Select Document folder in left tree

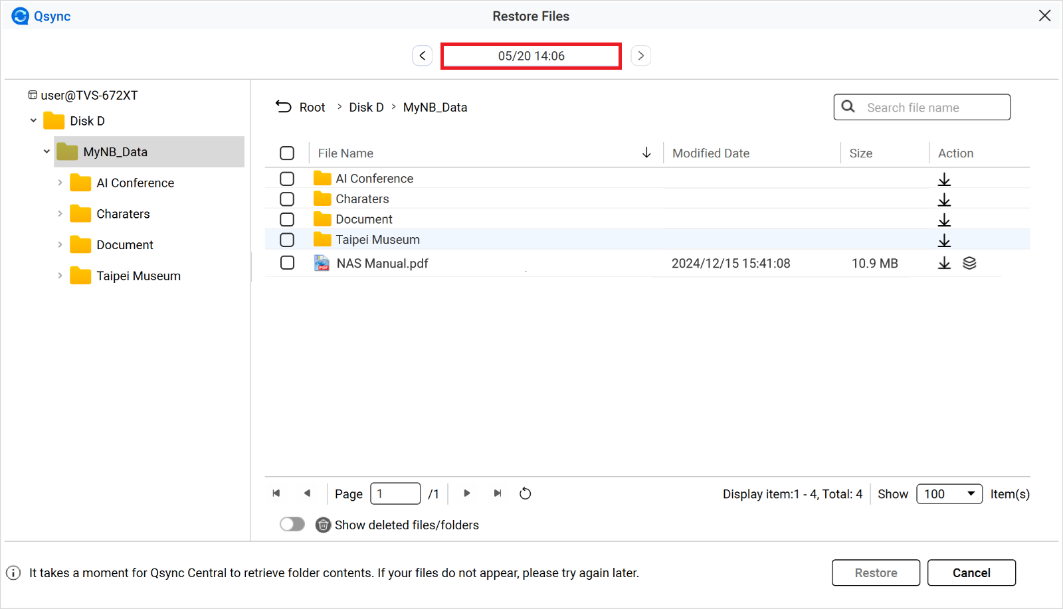click(x=125, y=245)
